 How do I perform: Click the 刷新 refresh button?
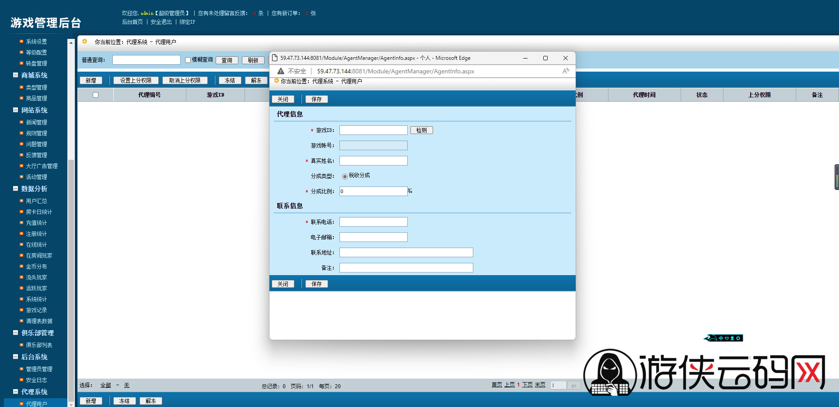253,60
